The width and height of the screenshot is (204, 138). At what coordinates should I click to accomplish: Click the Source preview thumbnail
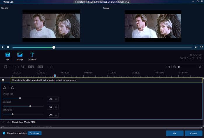tap(51, 26)
